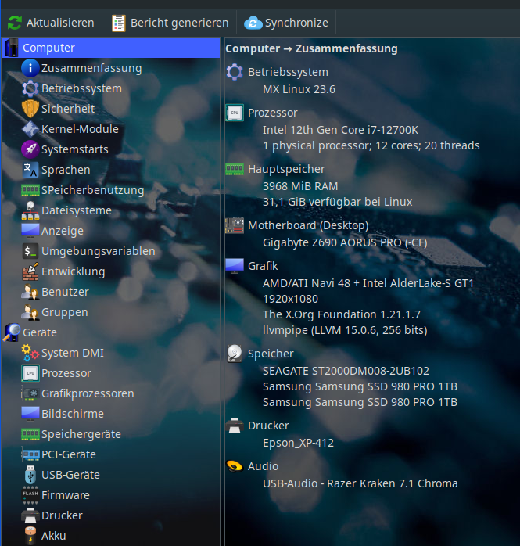
Task: Select 'USB-Audio - Razer Kraken 7.1 Chroma' entry
Action: tap(360, 483)
